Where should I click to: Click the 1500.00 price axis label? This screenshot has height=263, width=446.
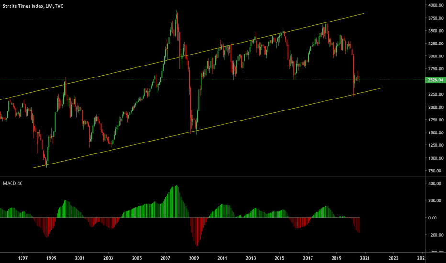[436, 133]
